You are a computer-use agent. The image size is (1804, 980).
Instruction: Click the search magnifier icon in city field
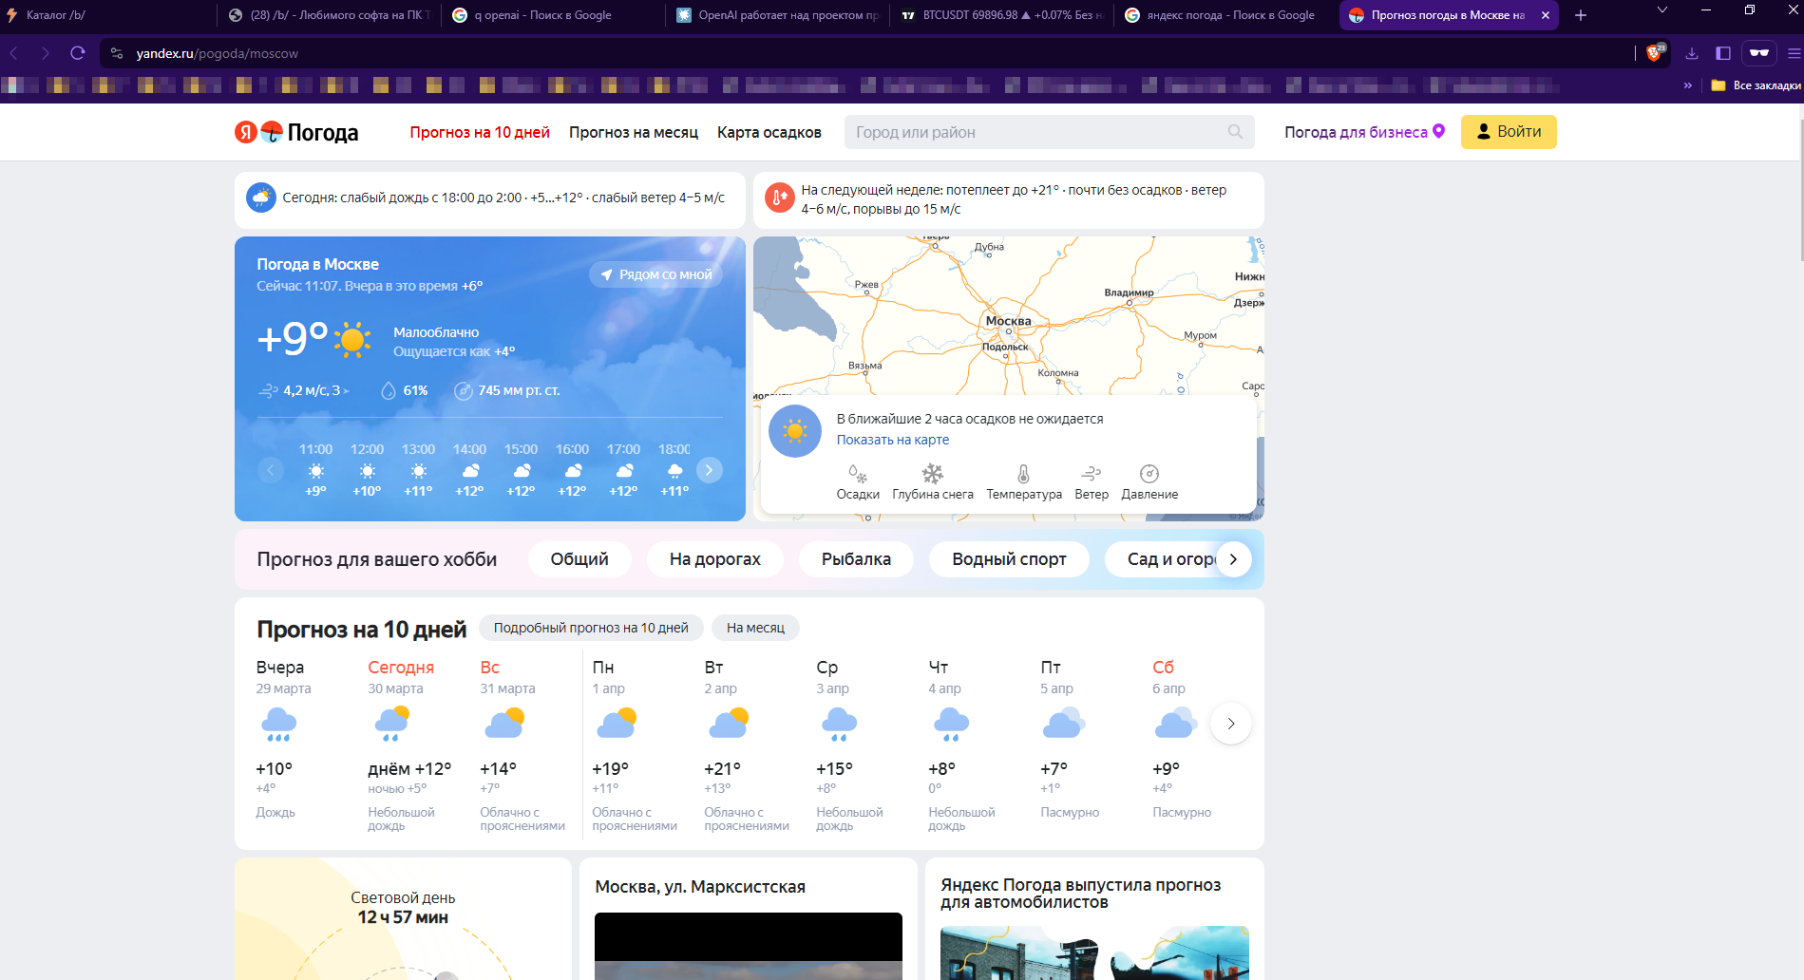[x=1235, y=132]
